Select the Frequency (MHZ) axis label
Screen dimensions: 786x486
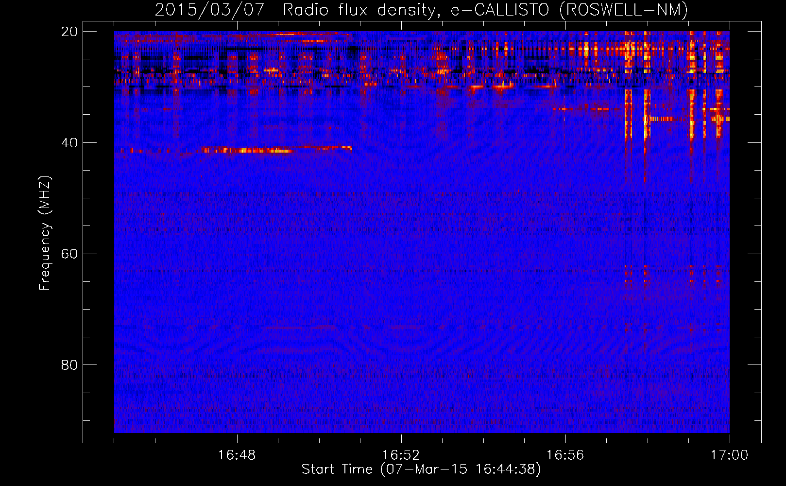click(44, 233)
